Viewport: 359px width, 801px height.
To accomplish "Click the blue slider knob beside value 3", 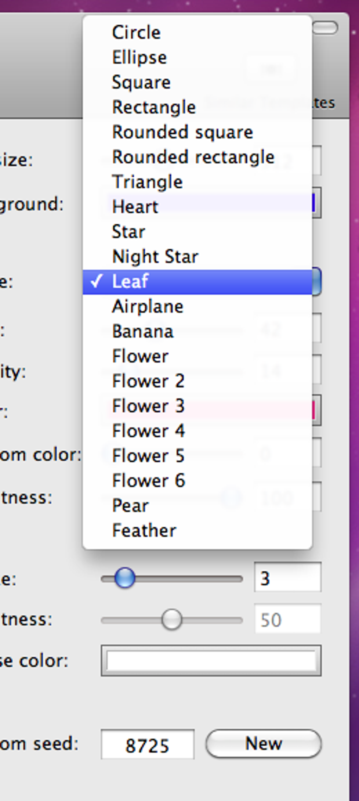I will (125, 578).
